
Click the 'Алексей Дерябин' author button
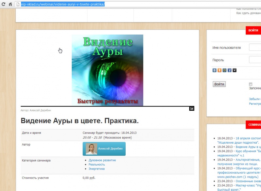tap(104, 149)
